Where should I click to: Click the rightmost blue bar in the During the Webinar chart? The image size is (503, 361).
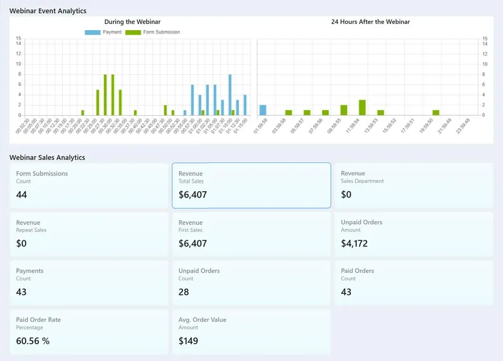[x=245, y=105]
